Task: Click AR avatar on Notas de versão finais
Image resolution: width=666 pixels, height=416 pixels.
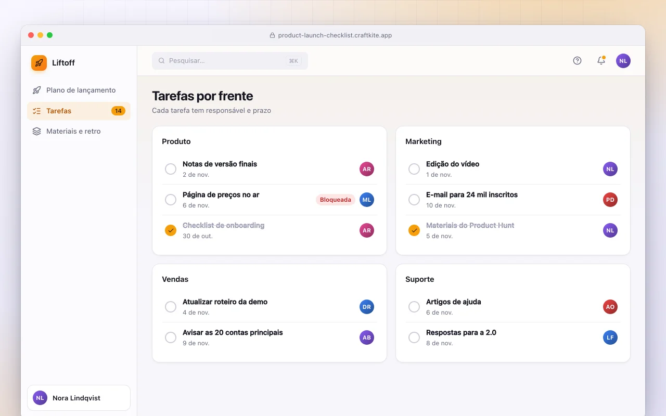Action: (367, 169)
